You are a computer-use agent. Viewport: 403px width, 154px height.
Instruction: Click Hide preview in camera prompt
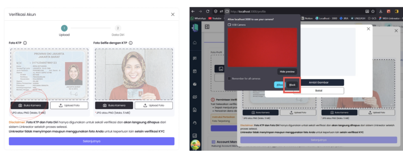(x=287, y=71)
